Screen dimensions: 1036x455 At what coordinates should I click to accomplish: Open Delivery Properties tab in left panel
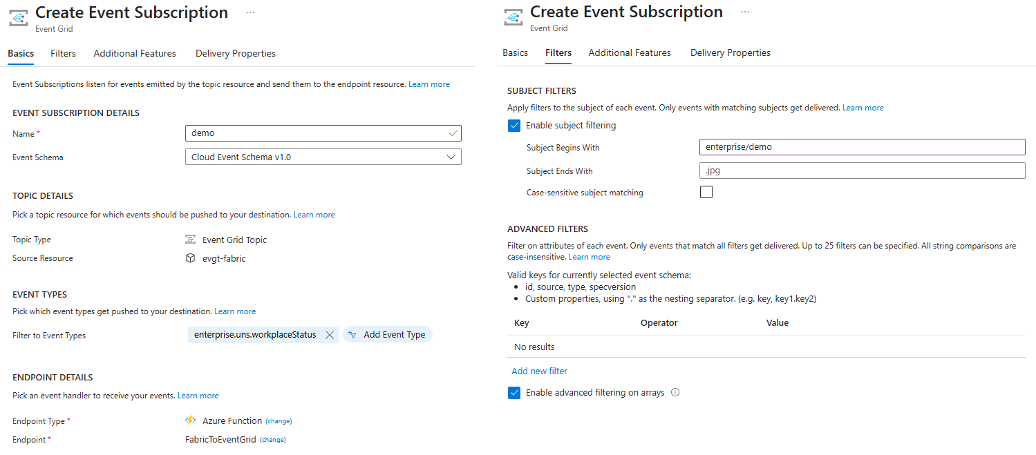[x=236, y=53]
